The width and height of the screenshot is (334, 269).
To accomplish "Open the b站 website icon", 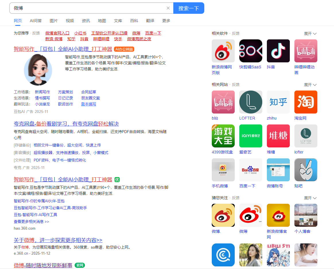I will 223,102.
